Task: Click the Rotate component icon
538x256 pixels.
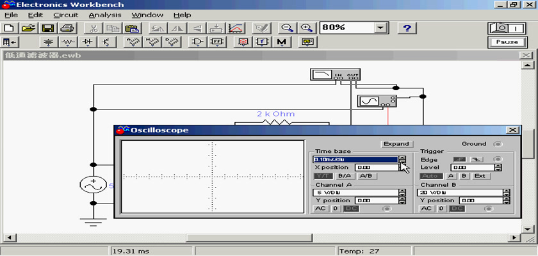Action: tap(158, 28)
